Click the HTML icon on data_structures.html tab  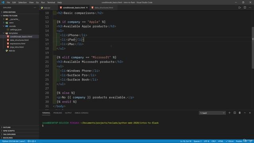pyautogui.click(x=92, y=8)
